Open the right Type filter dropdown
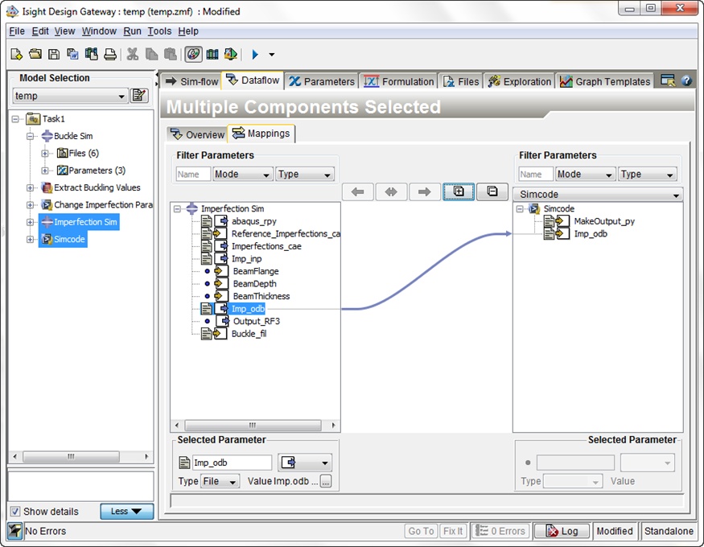The image size is (704, 547). click(x=647, y=174)
